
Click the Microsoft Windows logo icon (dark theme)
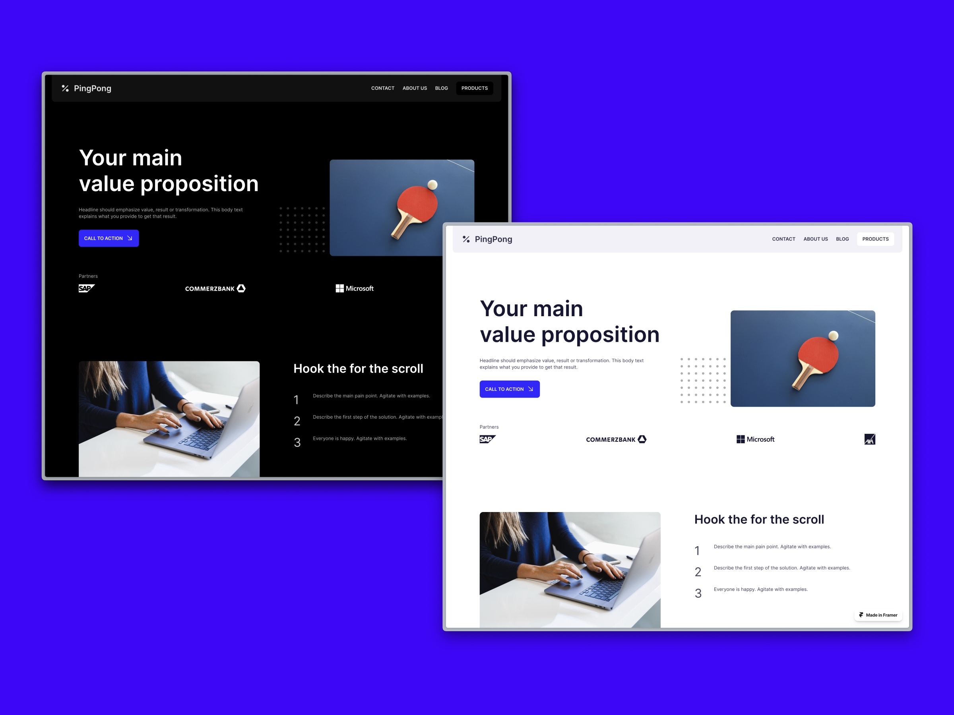pyautogui.click(x=340, y=288)
